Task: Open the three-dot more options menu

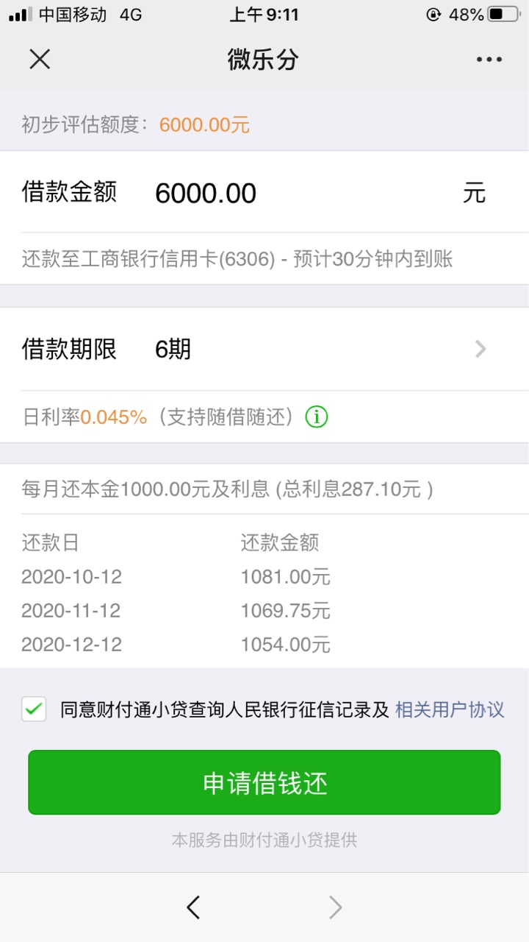Action: [489, 60]
